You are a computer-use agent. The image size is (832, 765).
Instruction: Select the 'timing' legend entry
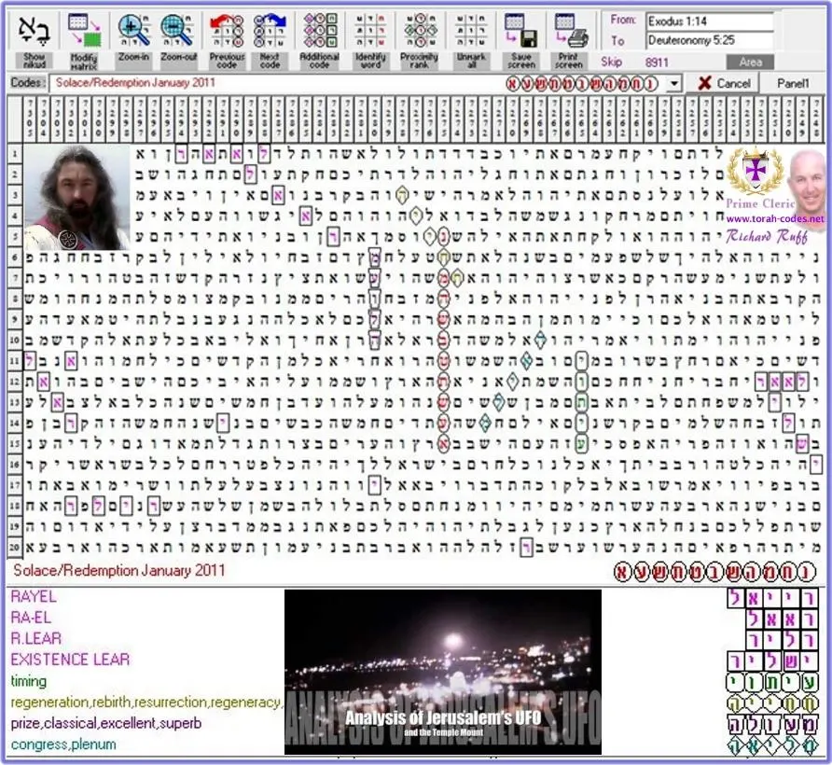coord(29,681)
